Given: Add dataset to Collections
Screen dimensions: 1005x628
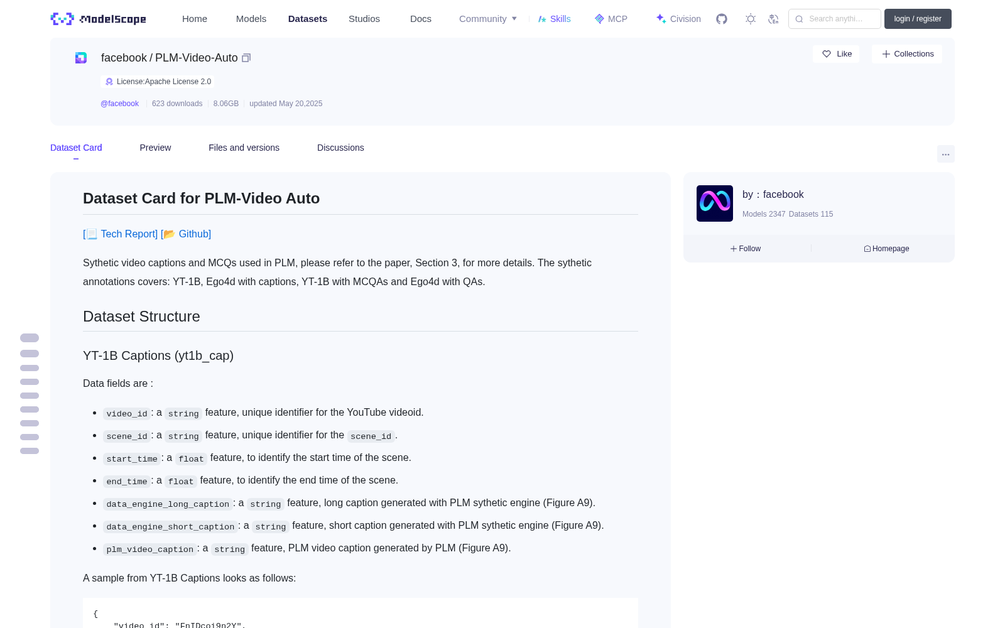Looking at the screenshot, I should [x=907, y=54].
